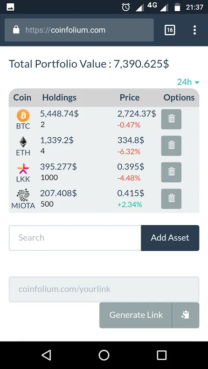Image resolution: width=208 pixels, height=369 pixels.
Task: Click the Generate Link button
Action: point(136,315)
